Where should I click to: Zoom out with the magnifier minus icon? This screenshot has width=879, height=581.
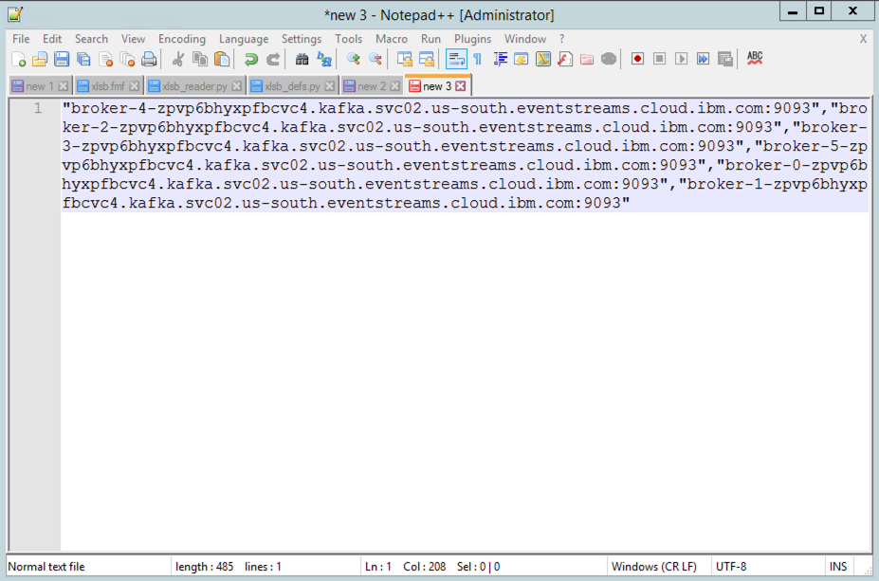[375, 59]
